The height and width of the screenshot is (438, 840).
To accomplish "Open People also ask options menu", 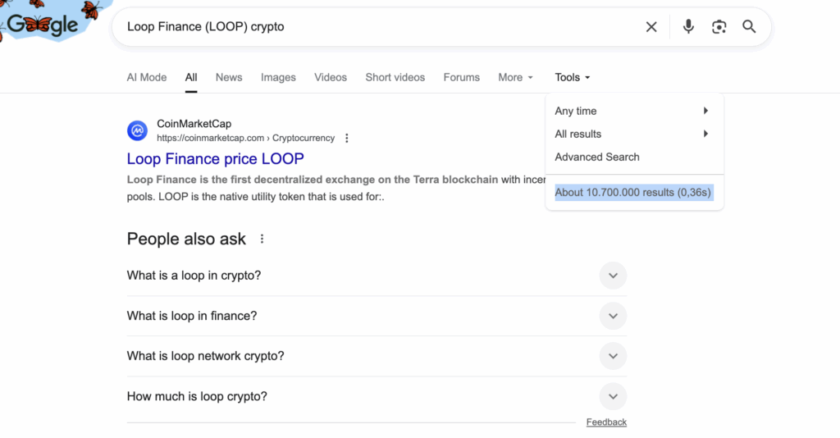I will [x=262, y=240].
